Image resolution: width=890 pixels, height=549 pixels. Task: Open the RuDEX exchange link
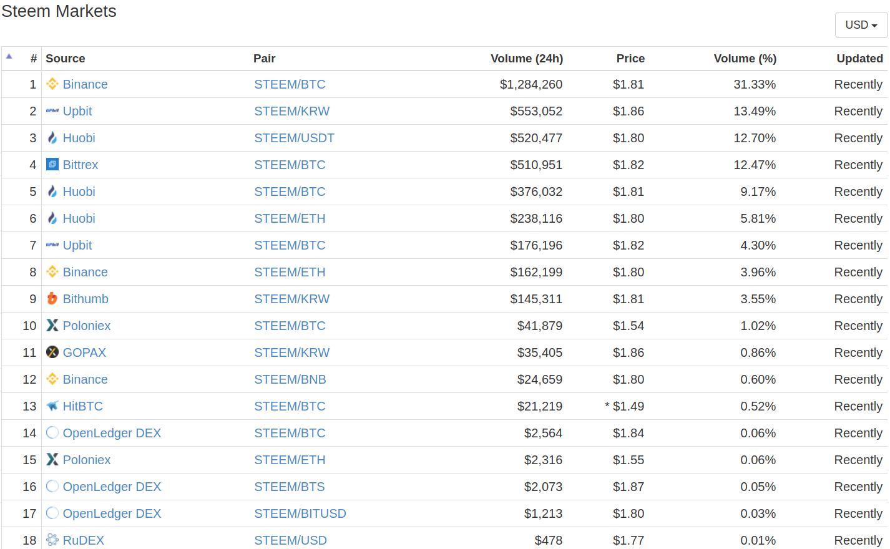coord(84,540)
